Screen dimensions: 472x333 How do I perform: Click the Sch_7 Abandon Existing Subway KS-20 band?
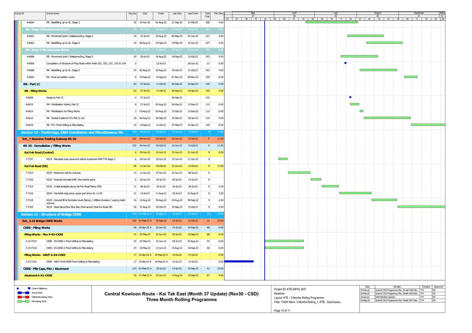coord(49,139)
